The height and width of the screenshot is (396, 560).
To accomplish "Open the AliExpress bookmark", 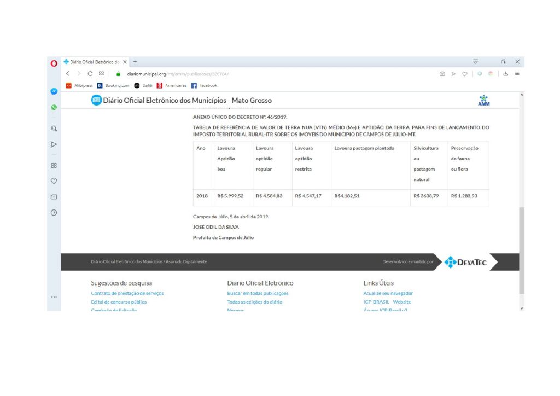I will [80, 85].
